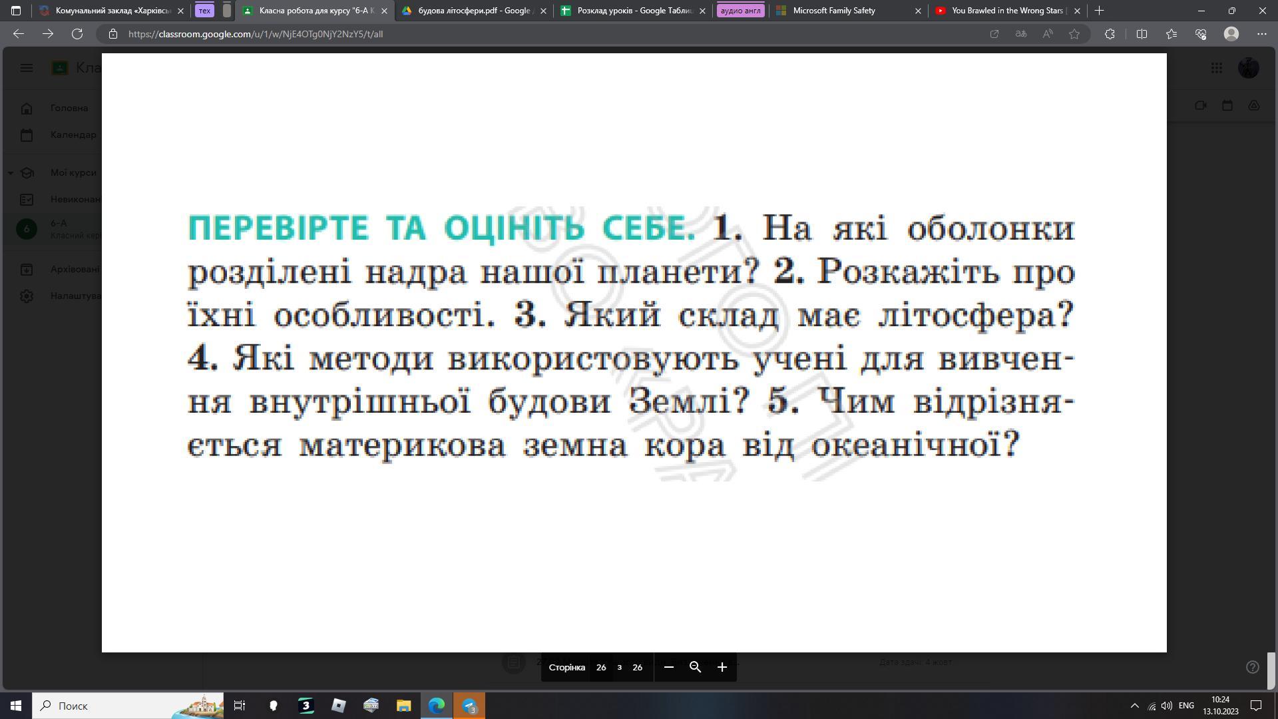Open the Google apps grid
1278x719 pixels.
(1217, 68)
